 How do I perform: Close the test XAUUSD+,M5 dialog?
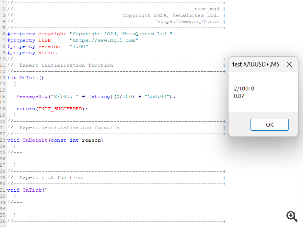pyautogui.click(x=289, y=65)
